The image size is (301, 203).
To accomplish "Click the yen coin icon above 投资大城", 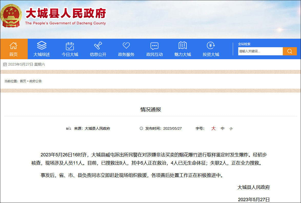I will click(211, 46).
